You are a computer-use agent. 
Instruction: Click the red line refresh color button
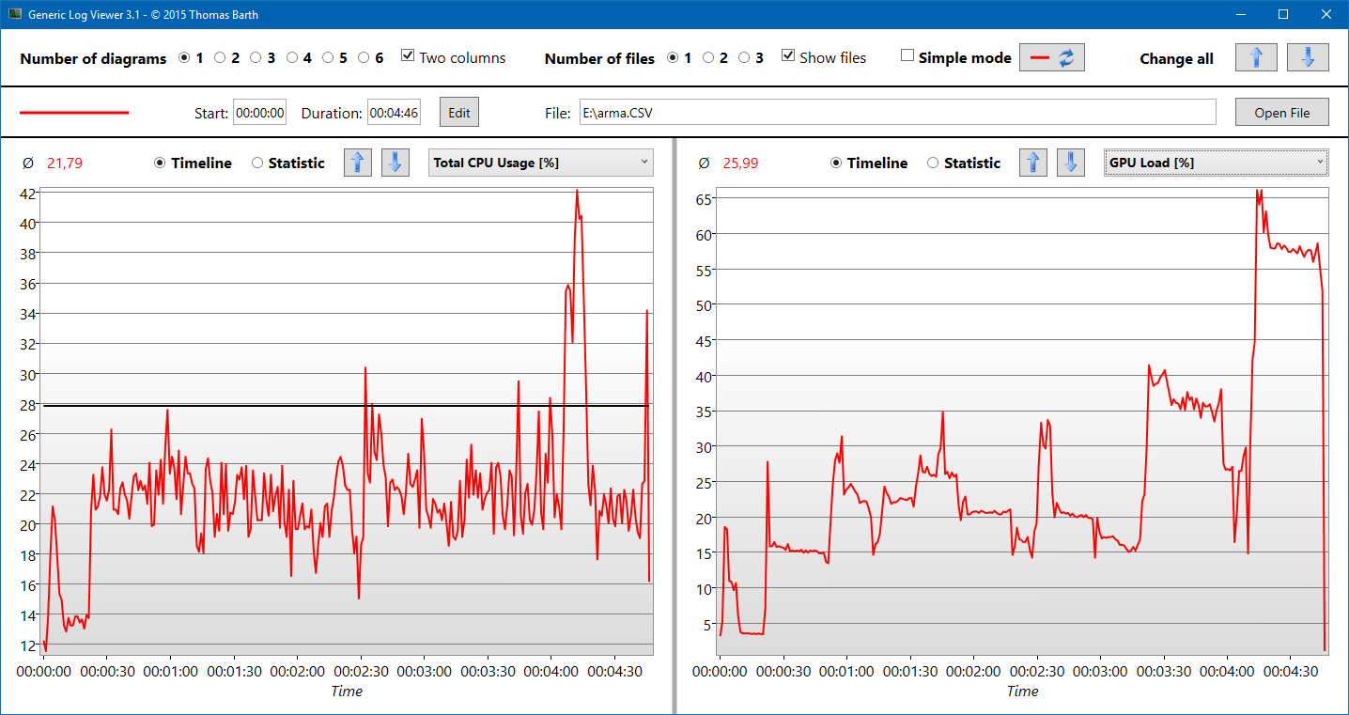1052,57
